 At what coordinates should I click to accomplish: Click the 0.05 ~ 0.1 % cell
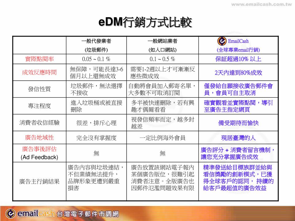pos(96,59)
